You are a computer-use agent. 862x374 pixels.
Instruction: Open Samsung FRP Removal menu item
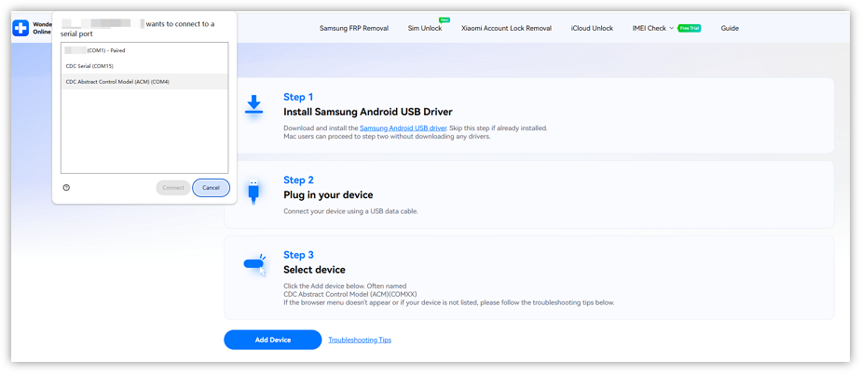(x=354, y=28)
